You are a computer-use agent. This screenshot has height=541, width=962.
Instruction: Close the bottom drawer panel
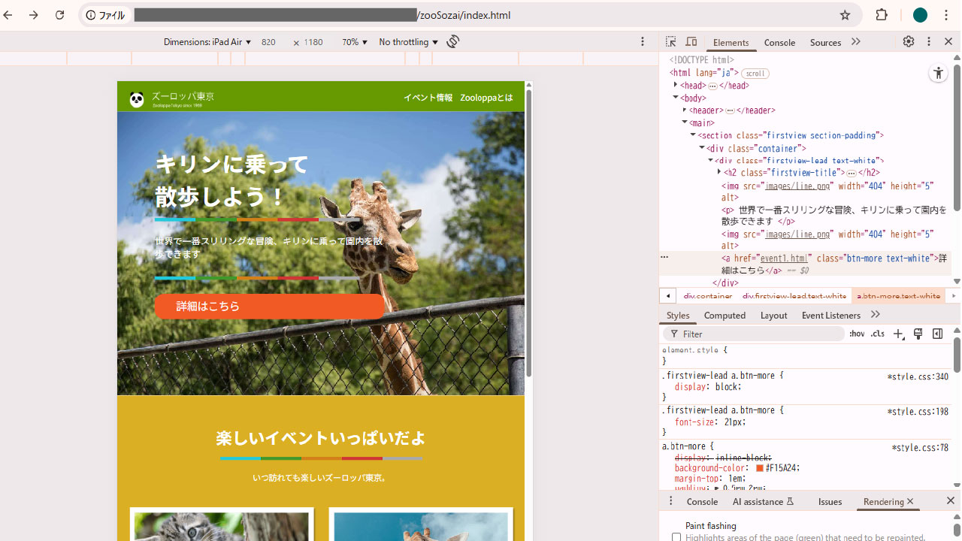coord(950,500)
